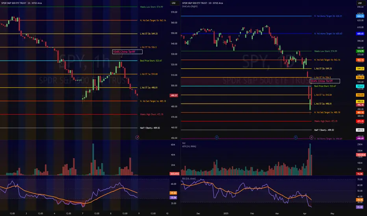Viewport: 367px width, 216px height.
Task: Click the 32.06 RSI value tag on 1h chart
Action: coord(173,198)
